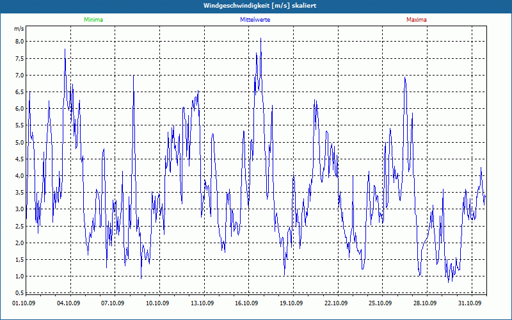Click the 6,5 y-axis value
512x320 pixels.
coord(19,92)
